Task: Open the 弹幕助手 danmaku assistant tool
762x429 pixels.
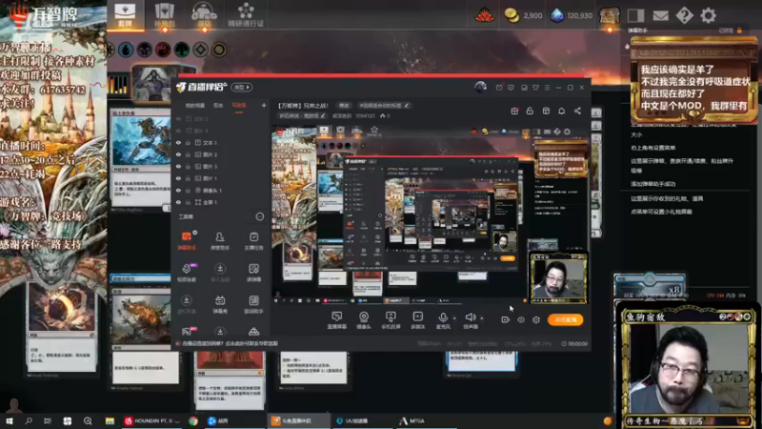Action: (186, 240)
